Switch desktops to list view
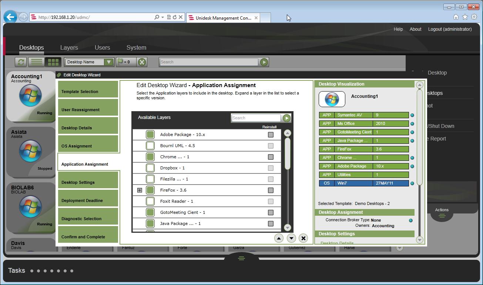This screenshot has width=483, height=285. point(37,62)
